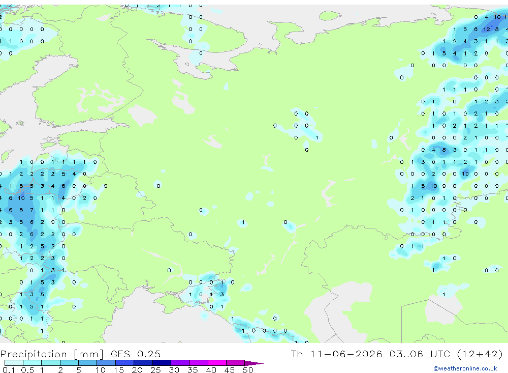508x373 pixels.
Task: Select the dark navy 25–30 legend swatch
Action: click(x=162, y=363)
